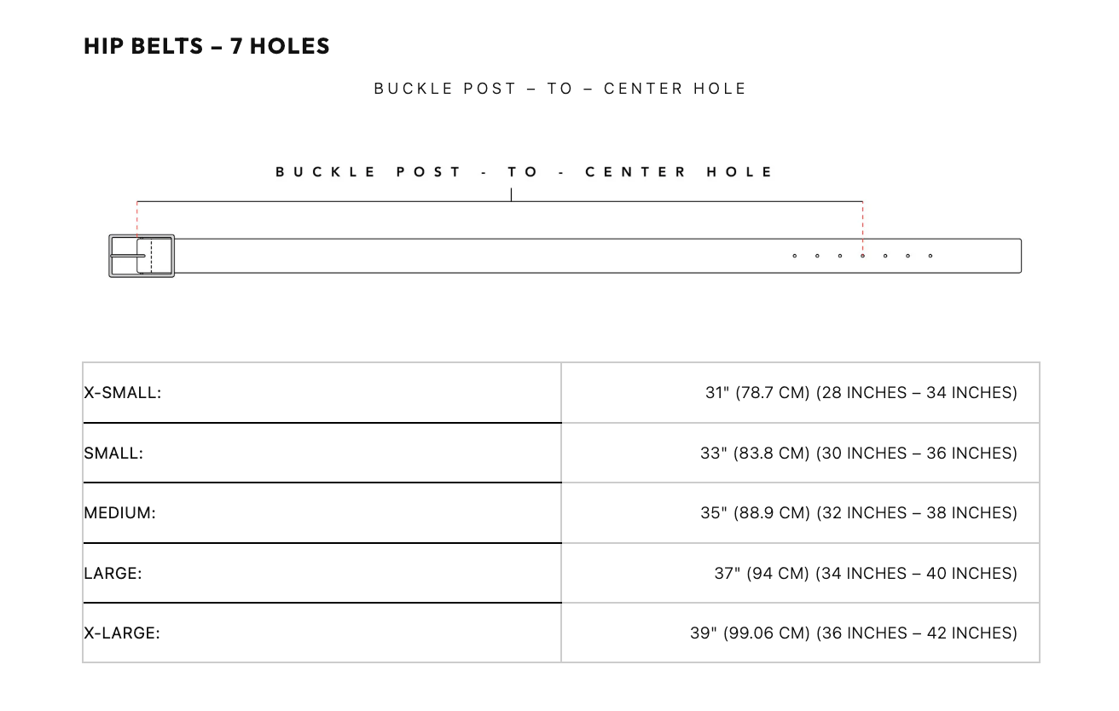The width and height of the screenshot is (1119, 711).
Task: Select the SMALL size row label
Action: (113, 454)
